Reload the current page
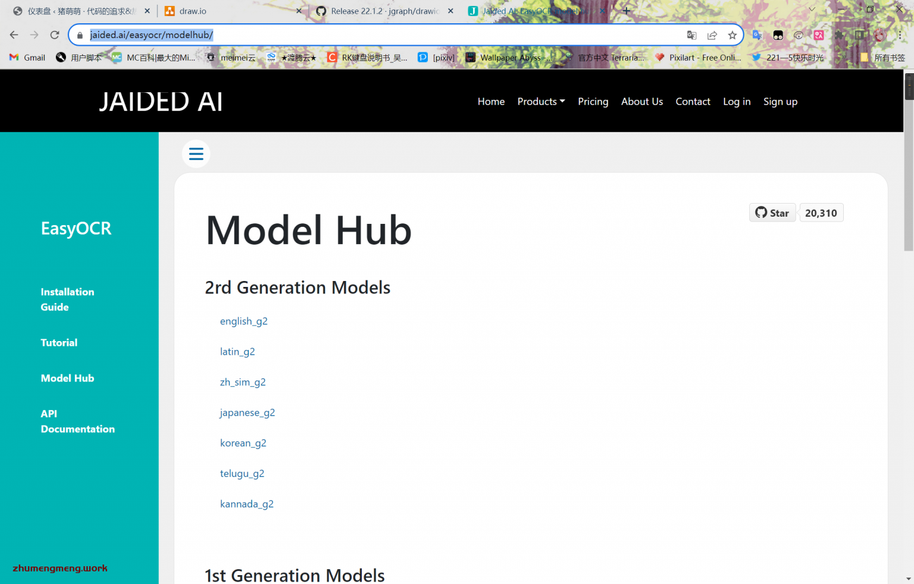914x584 pixels. [55, 35]
